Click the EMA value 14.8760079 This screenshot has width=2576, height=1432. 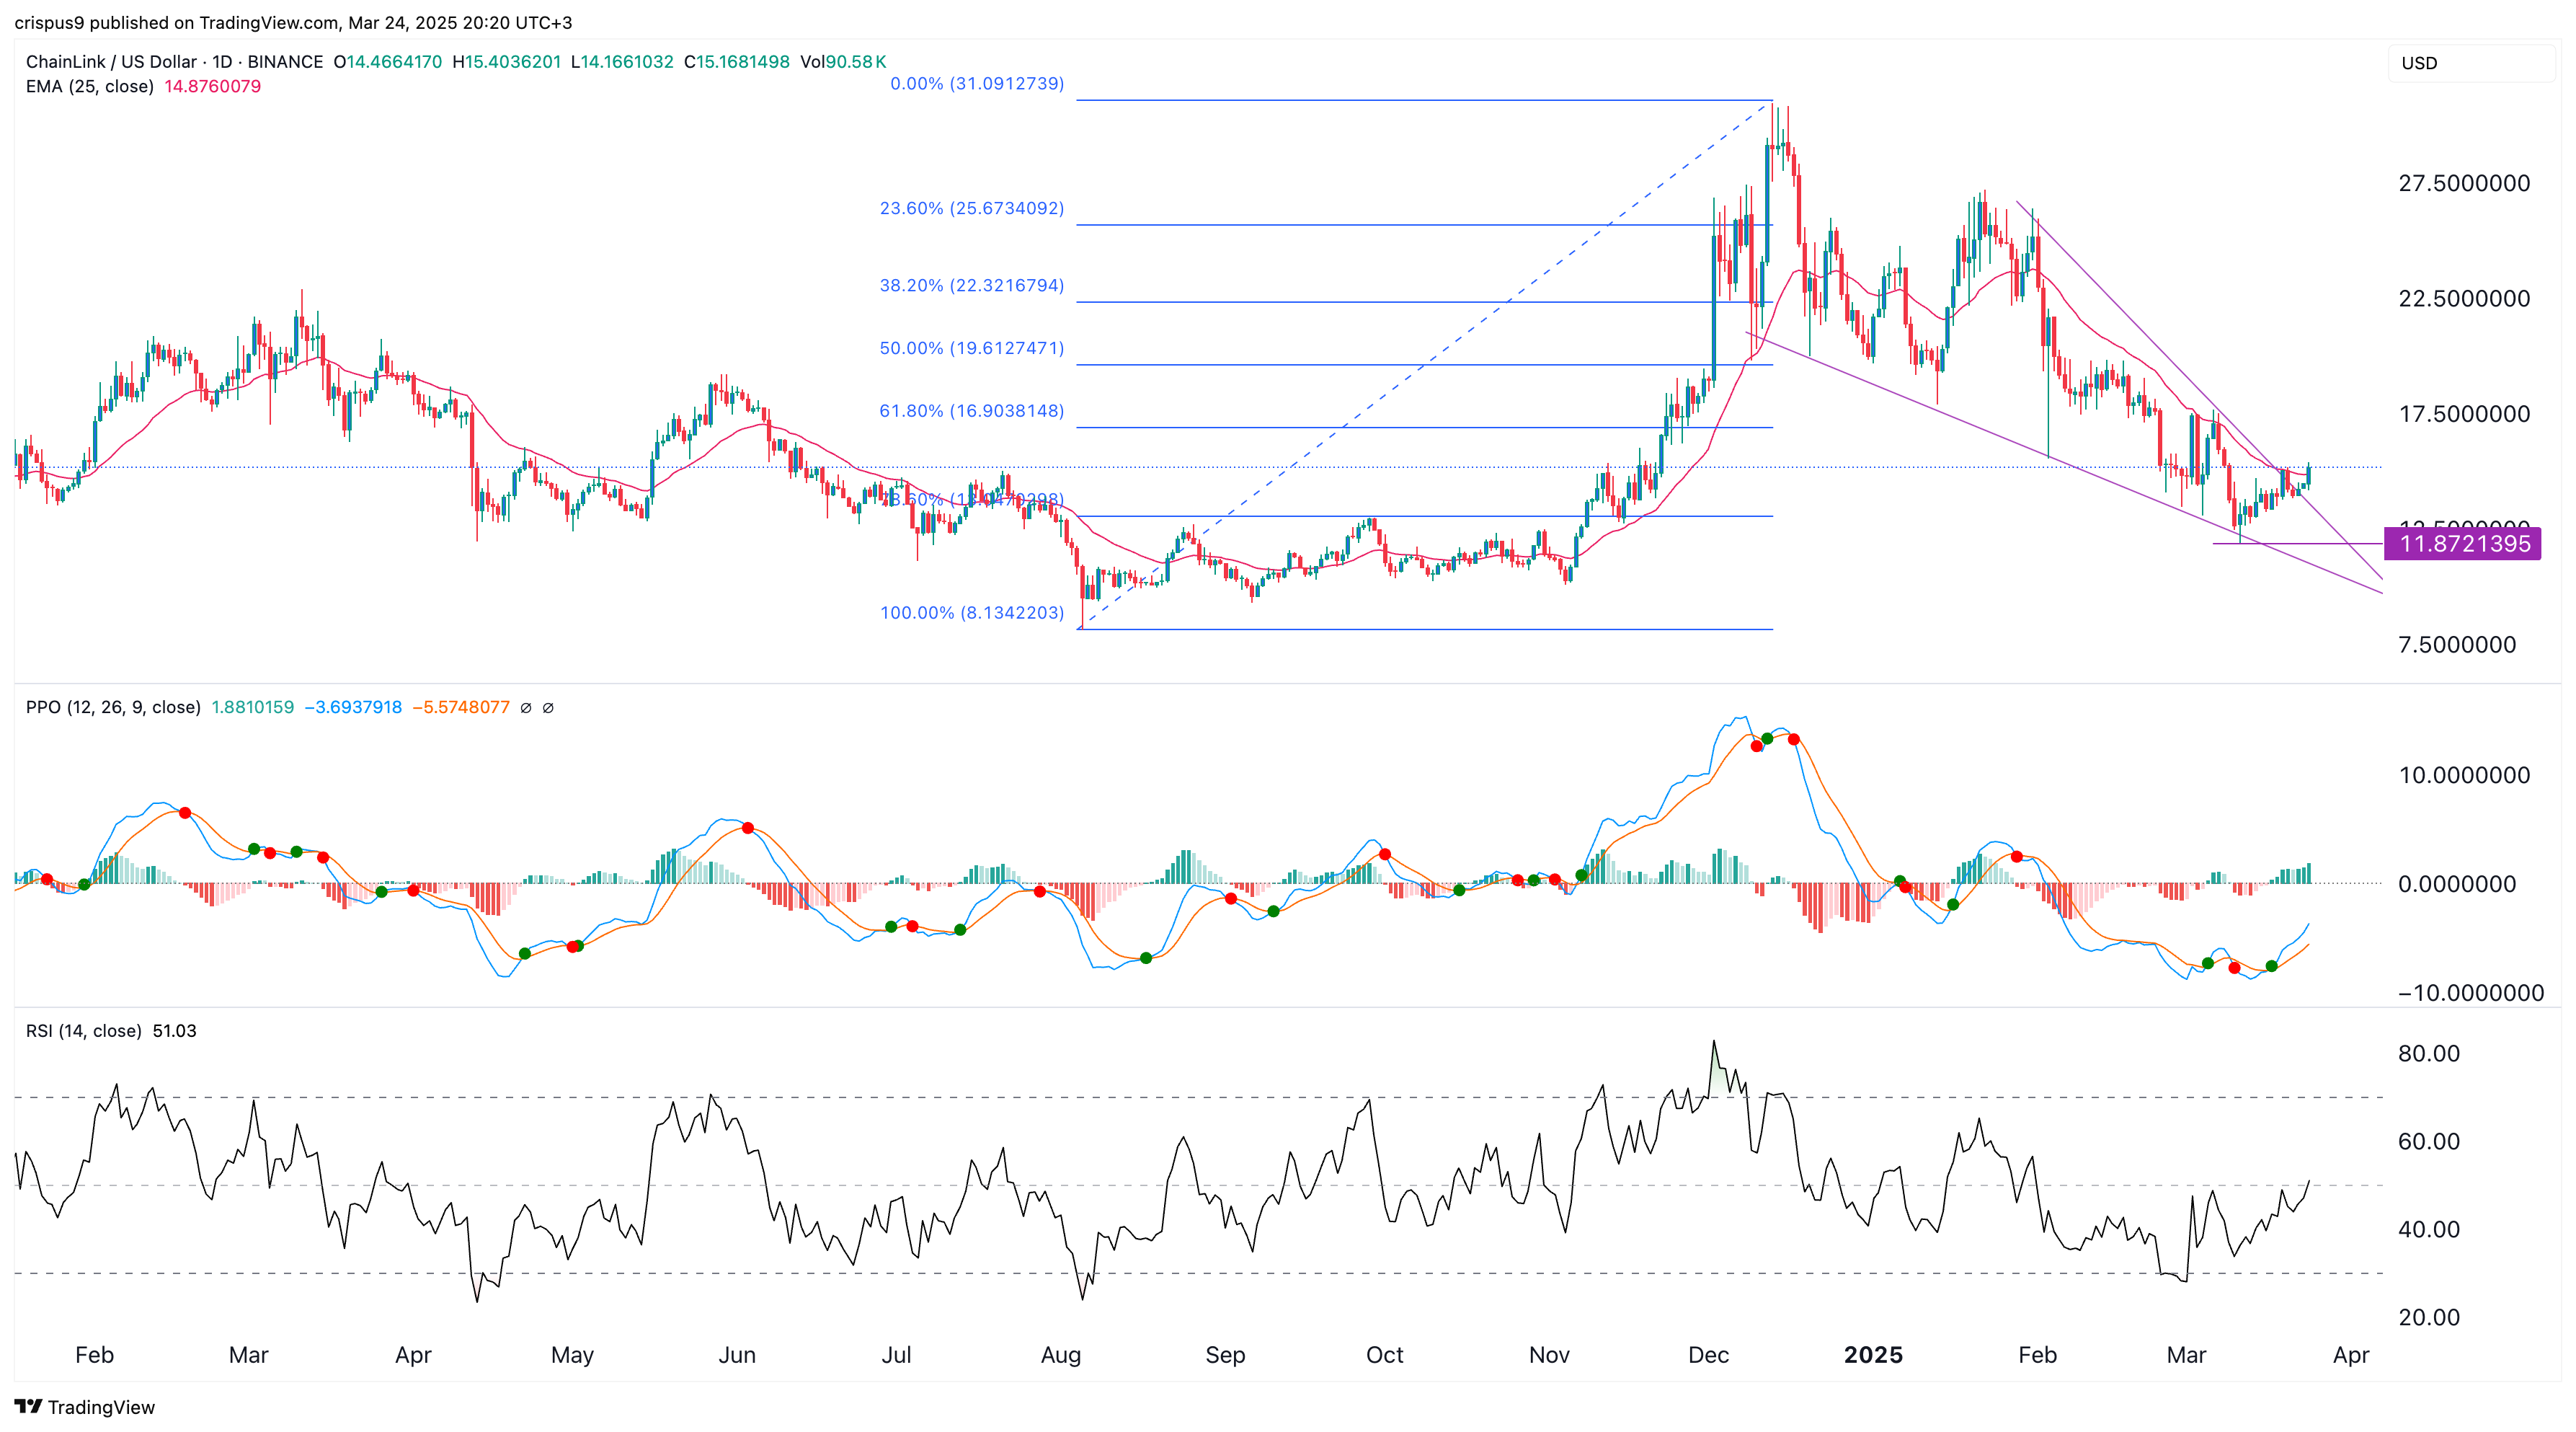pos(212,86)
